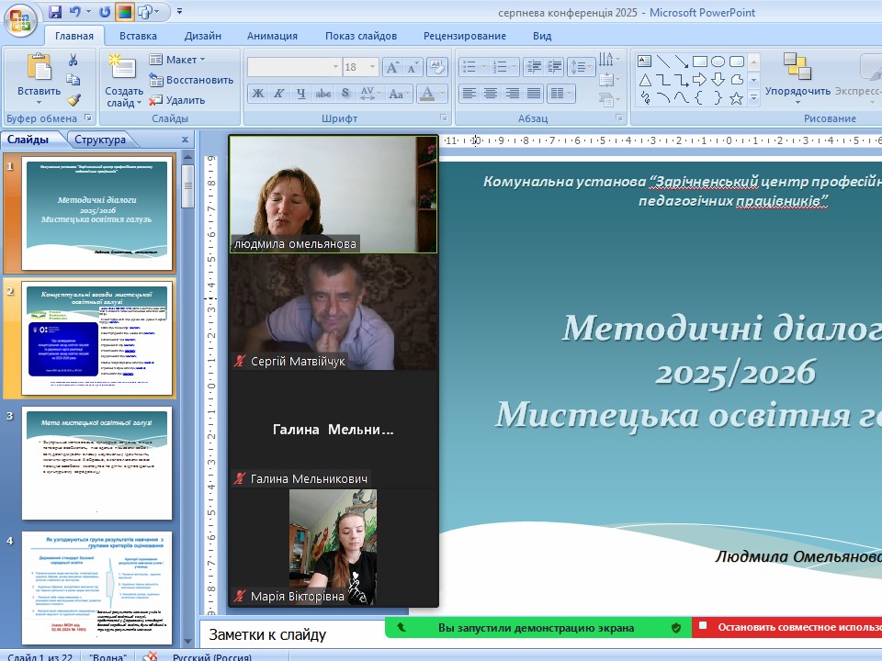Open the Вставка ribbon tab
Screen dimensions: 882x661
[138, 36]
